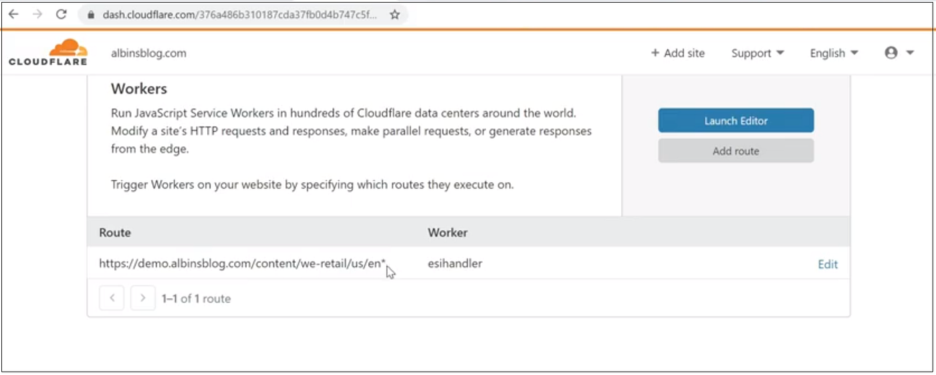This screenshot has width=936, height=375.
Task: Click the browser forward arrow
Action: coord(37,14)
